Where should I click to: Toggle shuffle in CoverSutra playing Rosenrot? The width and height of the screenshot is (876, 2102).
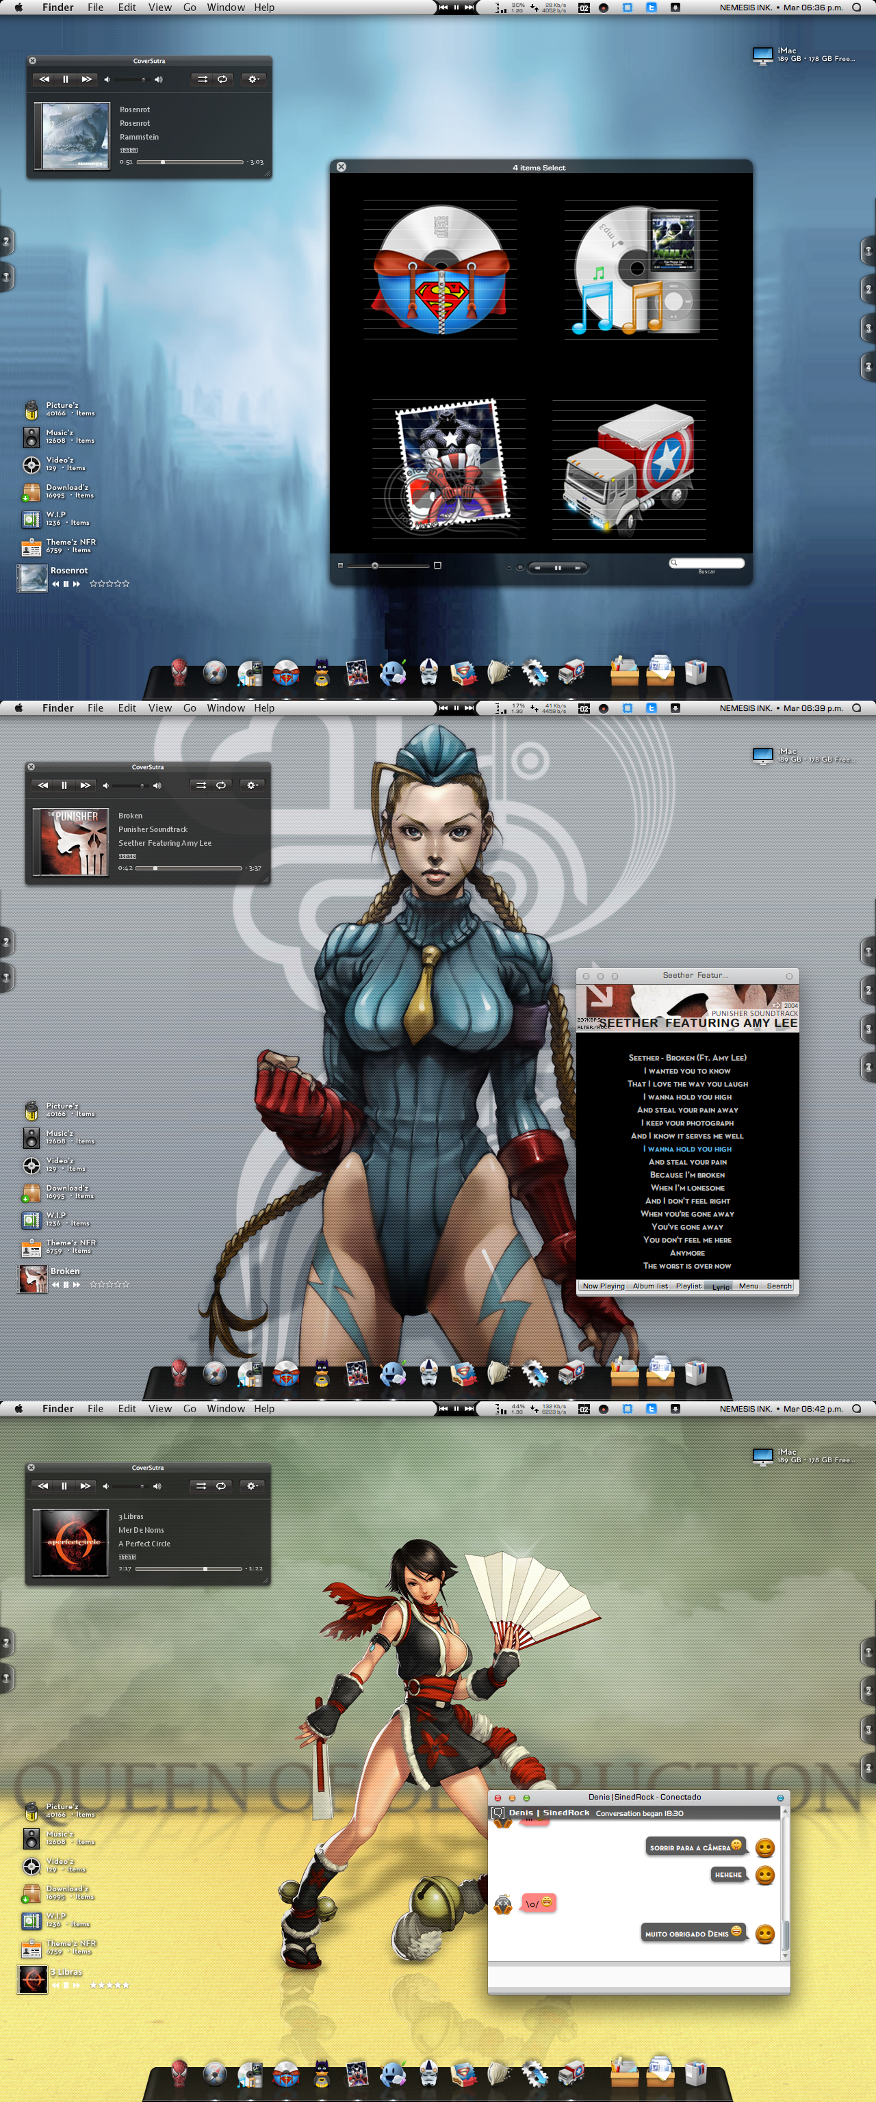click(202, 79)
